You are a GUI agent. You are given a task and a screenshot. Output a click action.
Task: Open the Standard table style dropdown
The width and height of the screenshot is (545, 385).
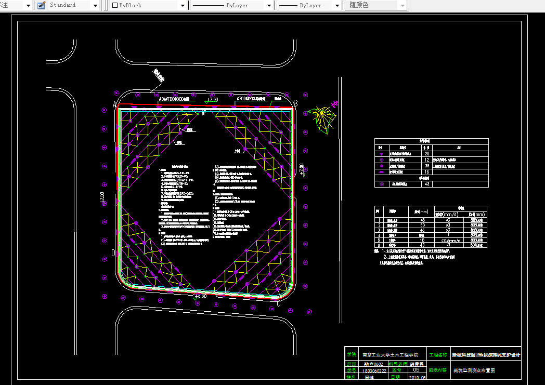pos(95,6)
